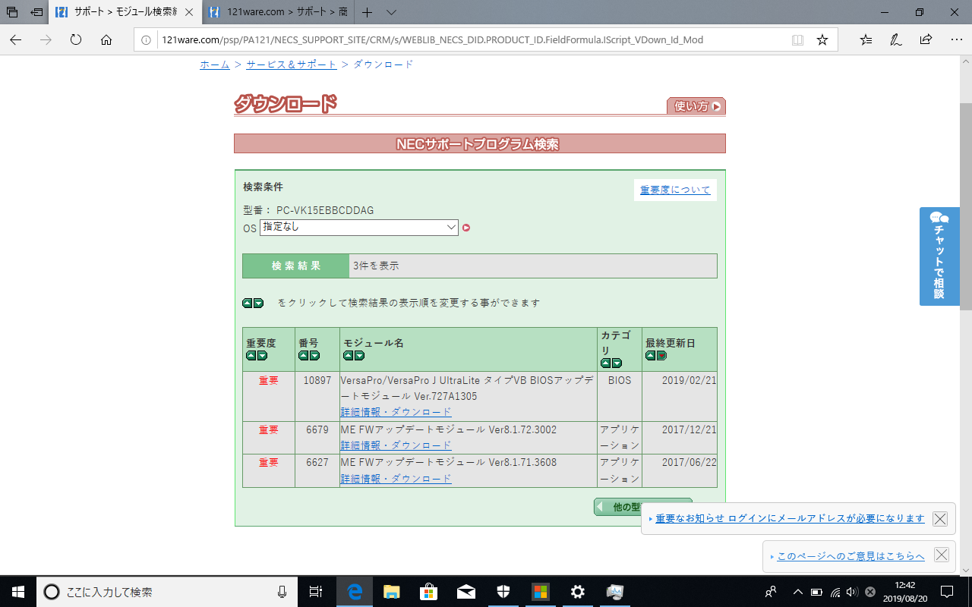Click サービス&サポート breadcrumb link
972x607 pixels.
click(292, 64)
